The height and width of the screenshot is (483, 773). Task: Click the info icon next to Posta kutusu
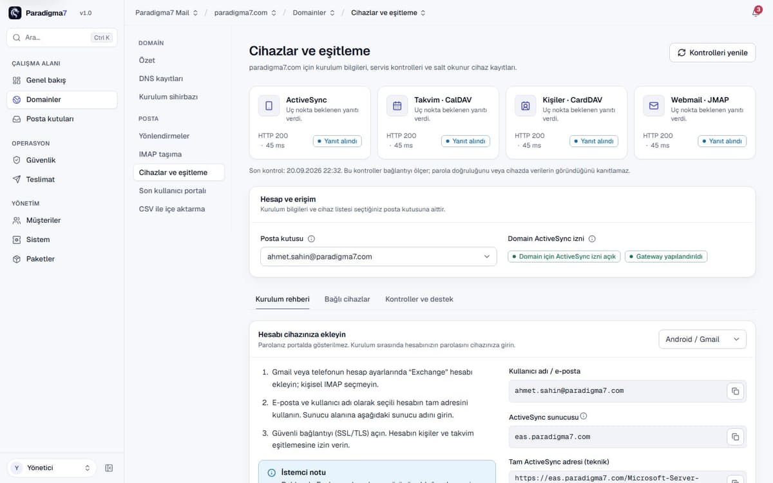pos(311,239)
